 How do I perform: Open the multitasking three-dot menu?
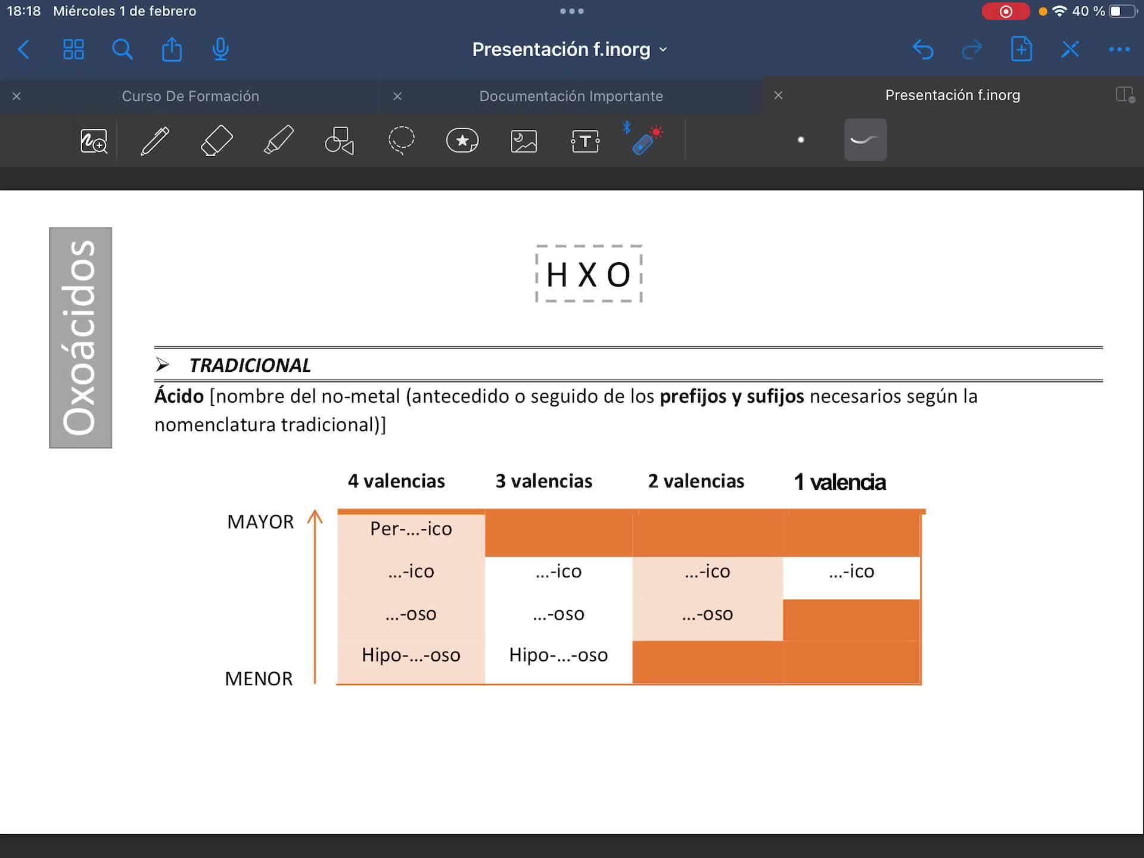click(x=571, y=11)
